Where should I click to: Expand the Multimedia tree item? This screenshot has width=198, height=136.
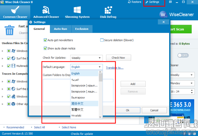[3, 66]
